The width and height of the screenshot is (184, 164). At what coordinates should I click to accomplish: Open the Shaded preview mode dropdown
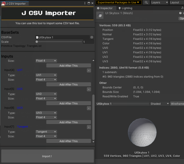pyautogui.click(x=159, y=104)
